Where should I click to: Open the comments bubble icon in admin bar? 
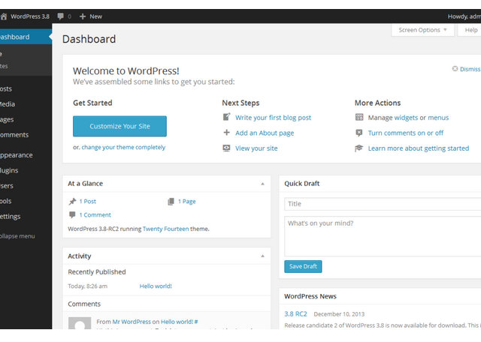(x=60, y=16)
